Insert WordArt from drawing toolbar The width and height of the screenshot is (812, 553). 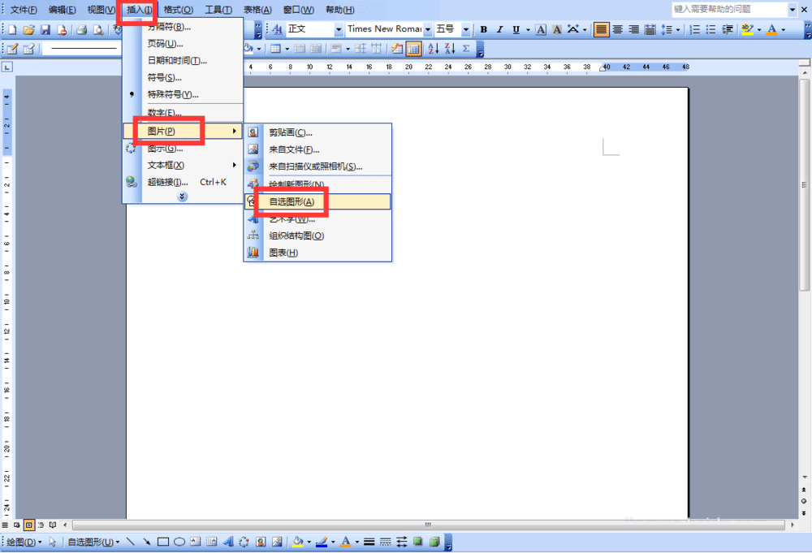click(228, 542)
